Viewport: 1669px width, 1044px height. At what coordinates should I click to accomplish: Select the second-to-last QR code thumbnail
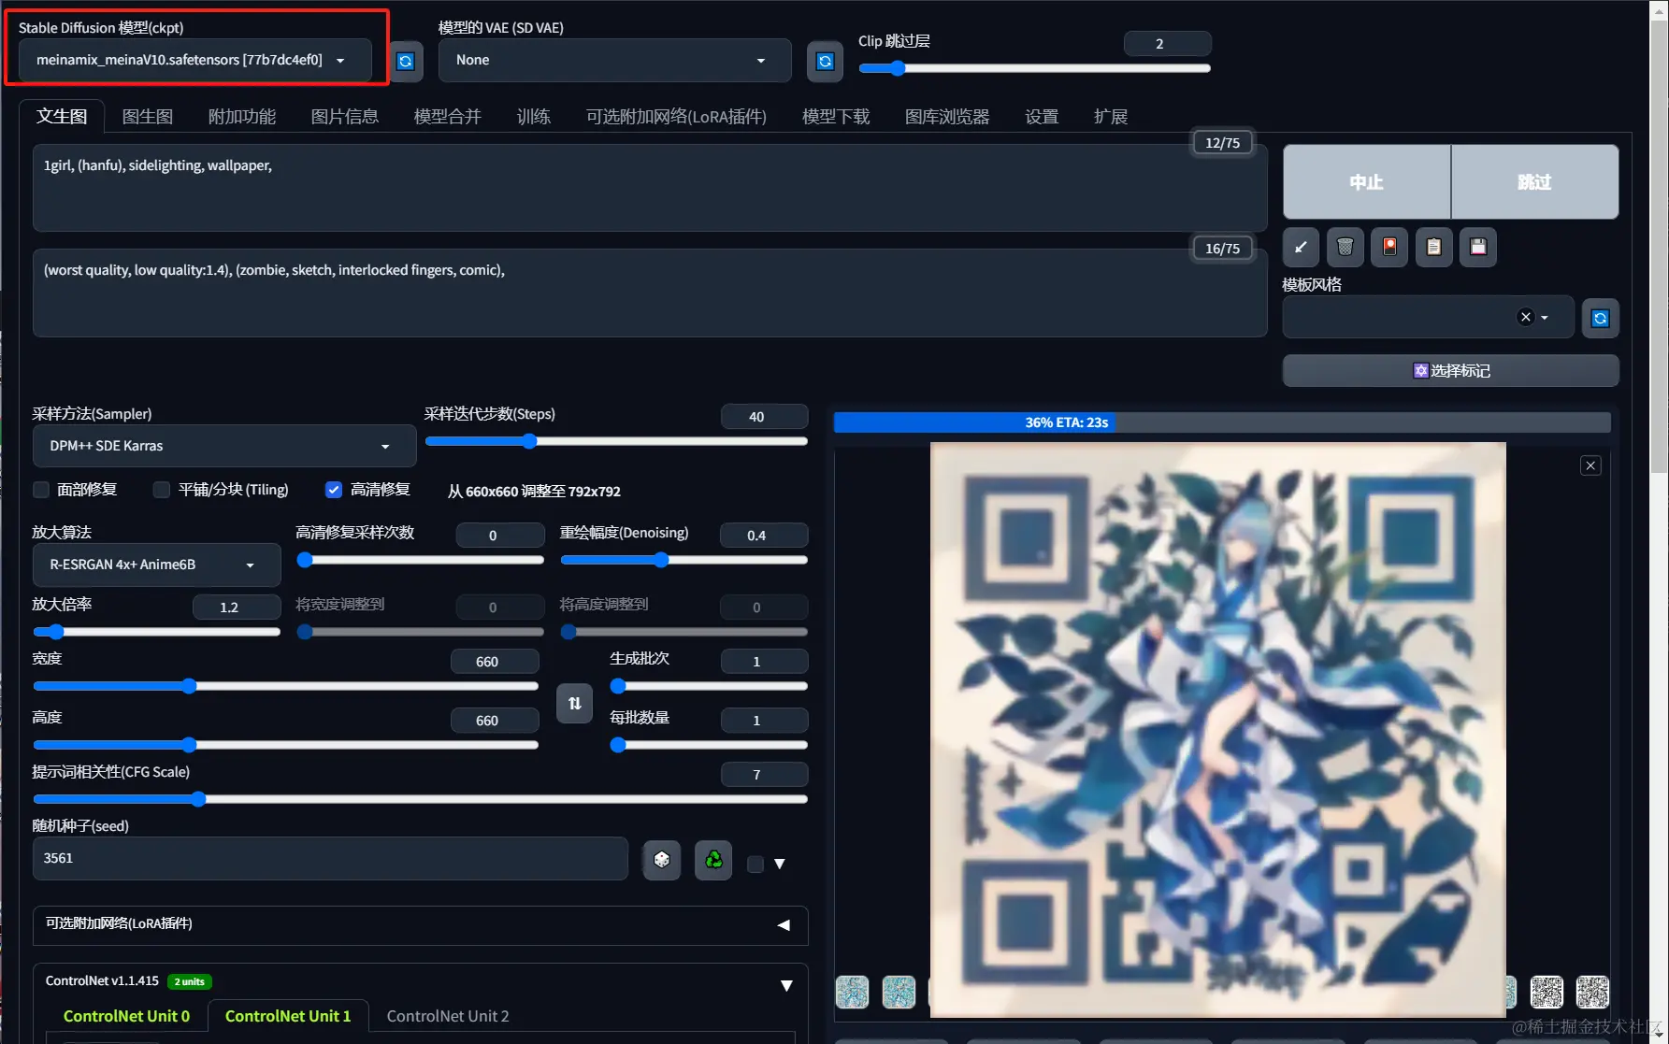click(1547, 992)
